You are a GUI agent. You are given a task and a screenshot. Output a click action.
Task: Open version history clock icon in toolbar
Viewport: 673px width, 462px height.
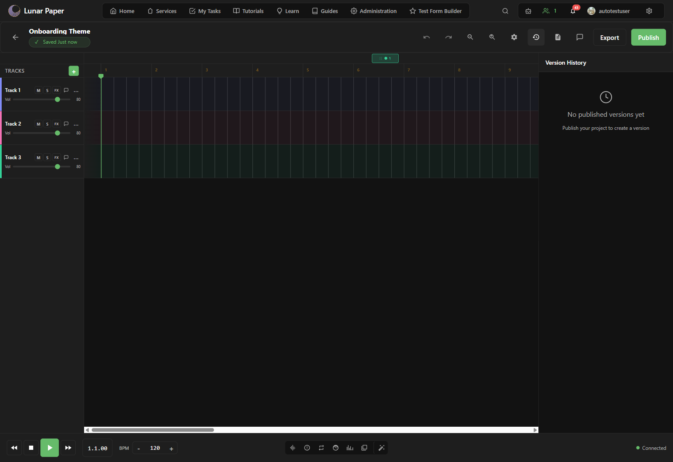point(536,37)
